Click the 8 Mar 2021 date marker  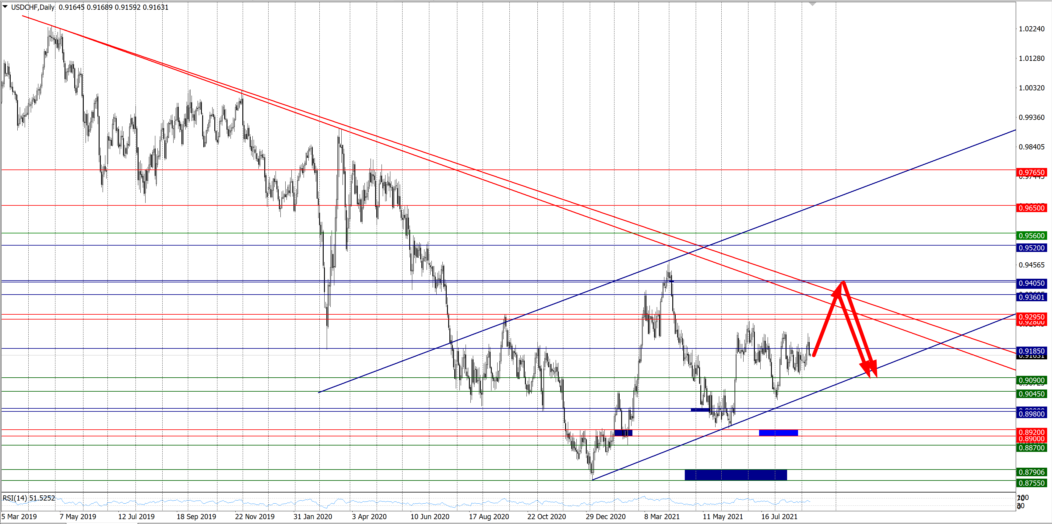[x=662, y=517]
